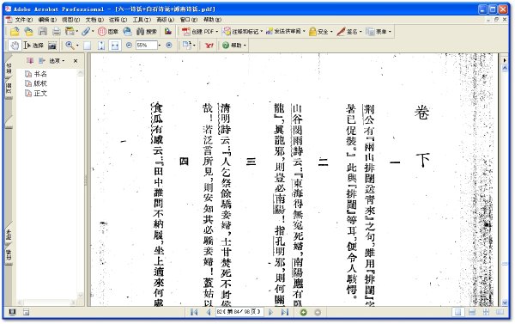Click the binoculars 搜索 search button
The image size is (515, 324).
pyautogui.click(x=147, y=32)
